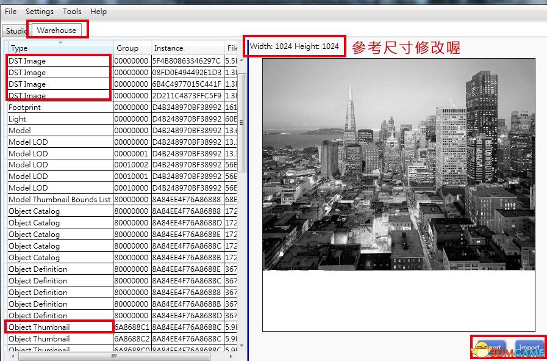547x361 pixels.
Task: Open the Settings menu
Action: click(39, 11)
